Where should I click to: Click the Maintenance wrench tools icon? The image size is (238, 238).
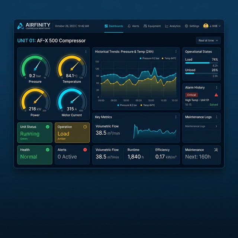(216, 150)
